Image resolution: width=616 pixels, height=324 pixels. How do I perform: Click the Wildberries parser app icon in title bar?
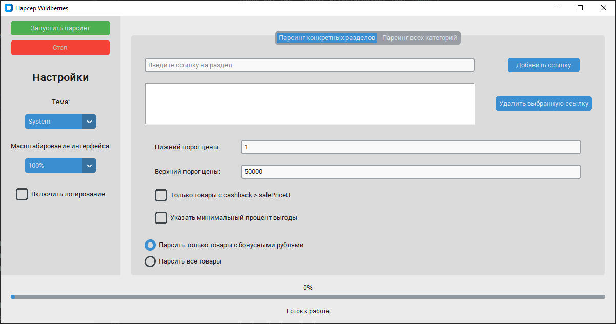click(8, 8)
